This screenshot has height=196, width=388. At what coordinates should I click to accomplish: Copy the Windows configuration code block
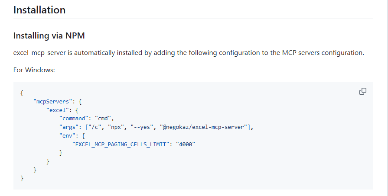tap(363, 91)
